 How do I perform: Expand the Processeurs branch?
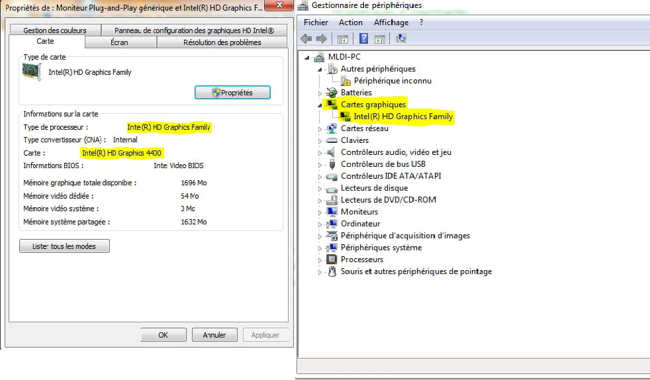click(320, 260)
